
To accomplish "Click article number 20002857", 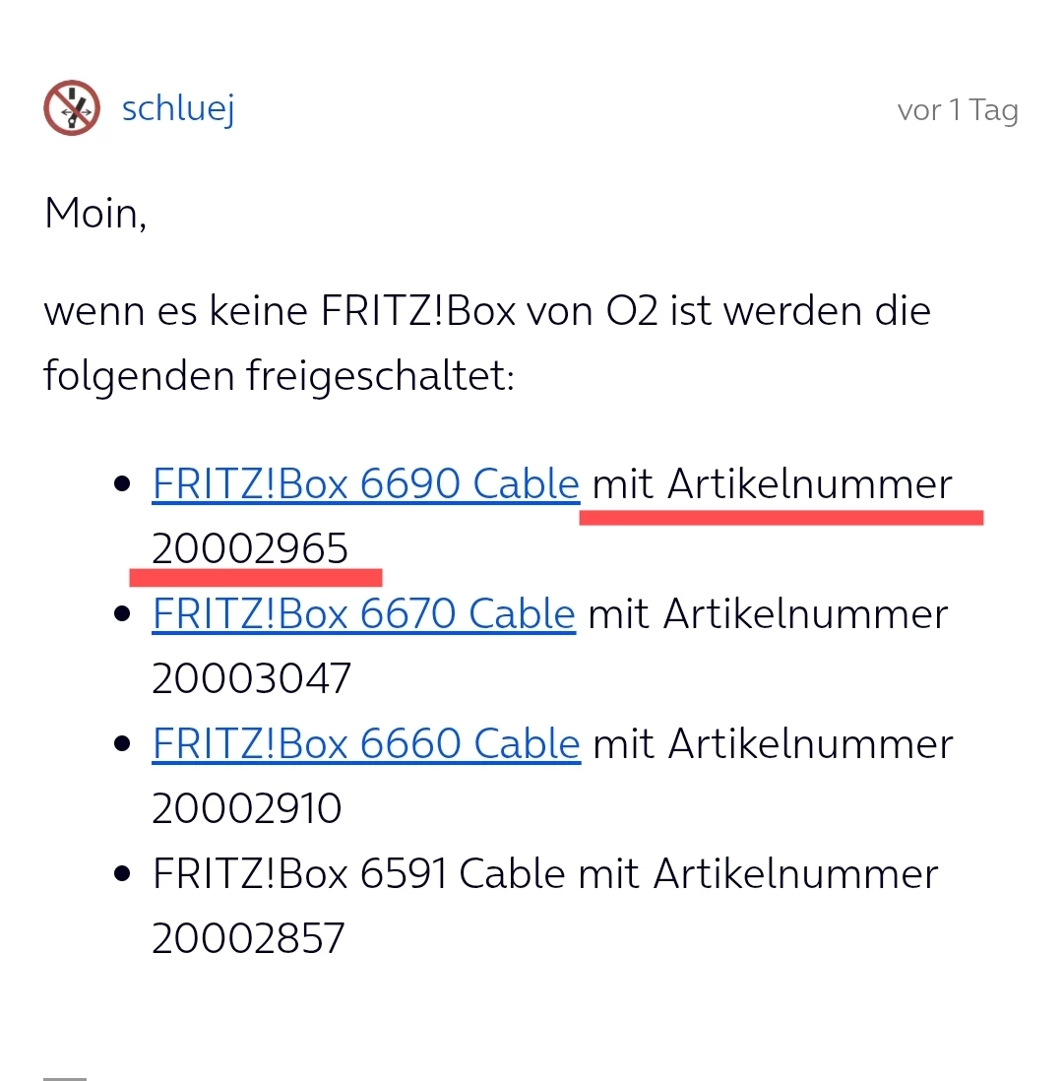I will [248, 939].
